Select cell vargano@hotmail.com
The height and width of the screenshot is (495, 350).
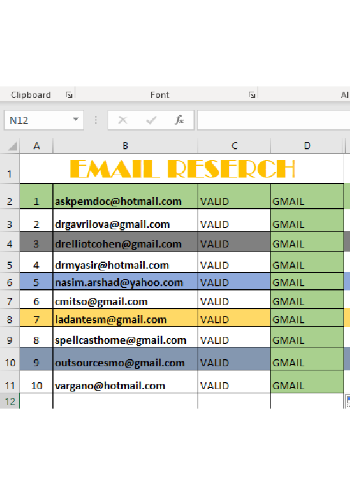coord(125,382)
